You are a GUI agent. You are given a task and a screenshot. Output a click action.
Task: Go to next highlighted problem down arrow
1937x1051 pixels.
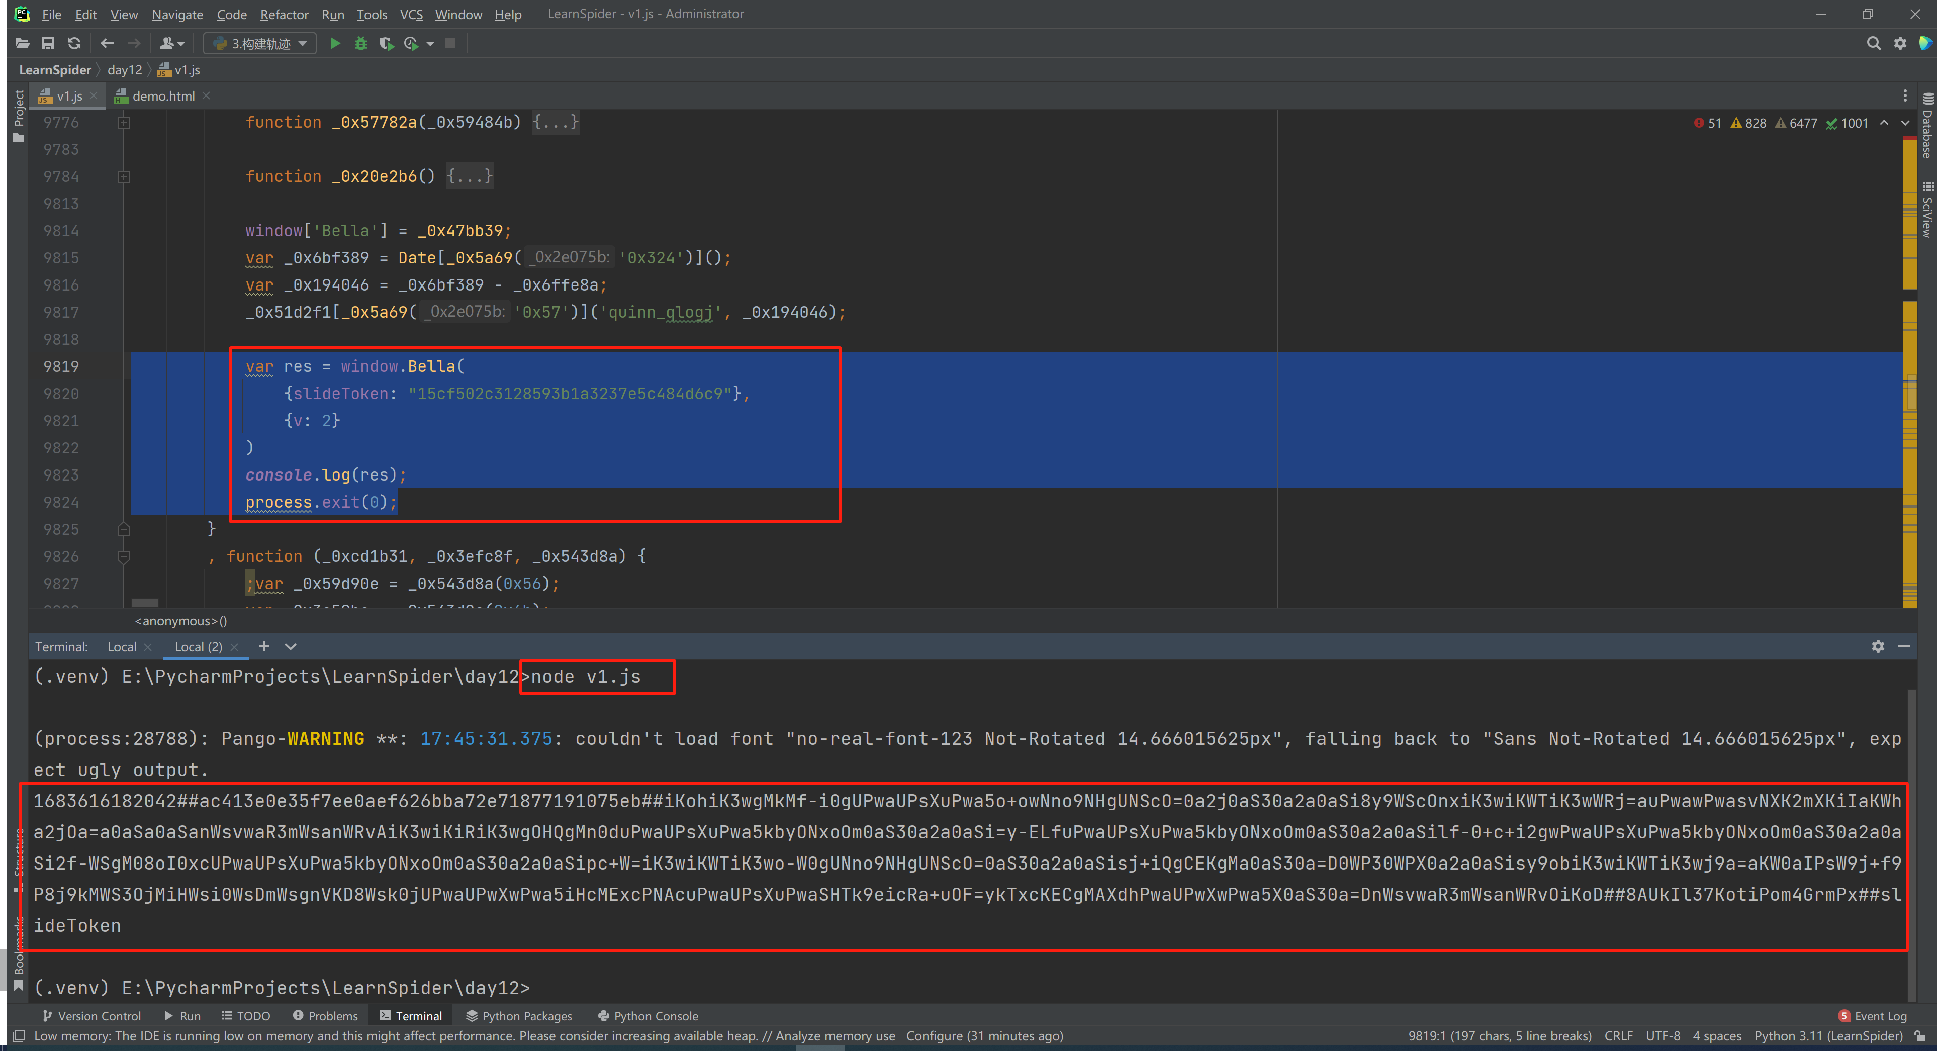coord(1905,123)
